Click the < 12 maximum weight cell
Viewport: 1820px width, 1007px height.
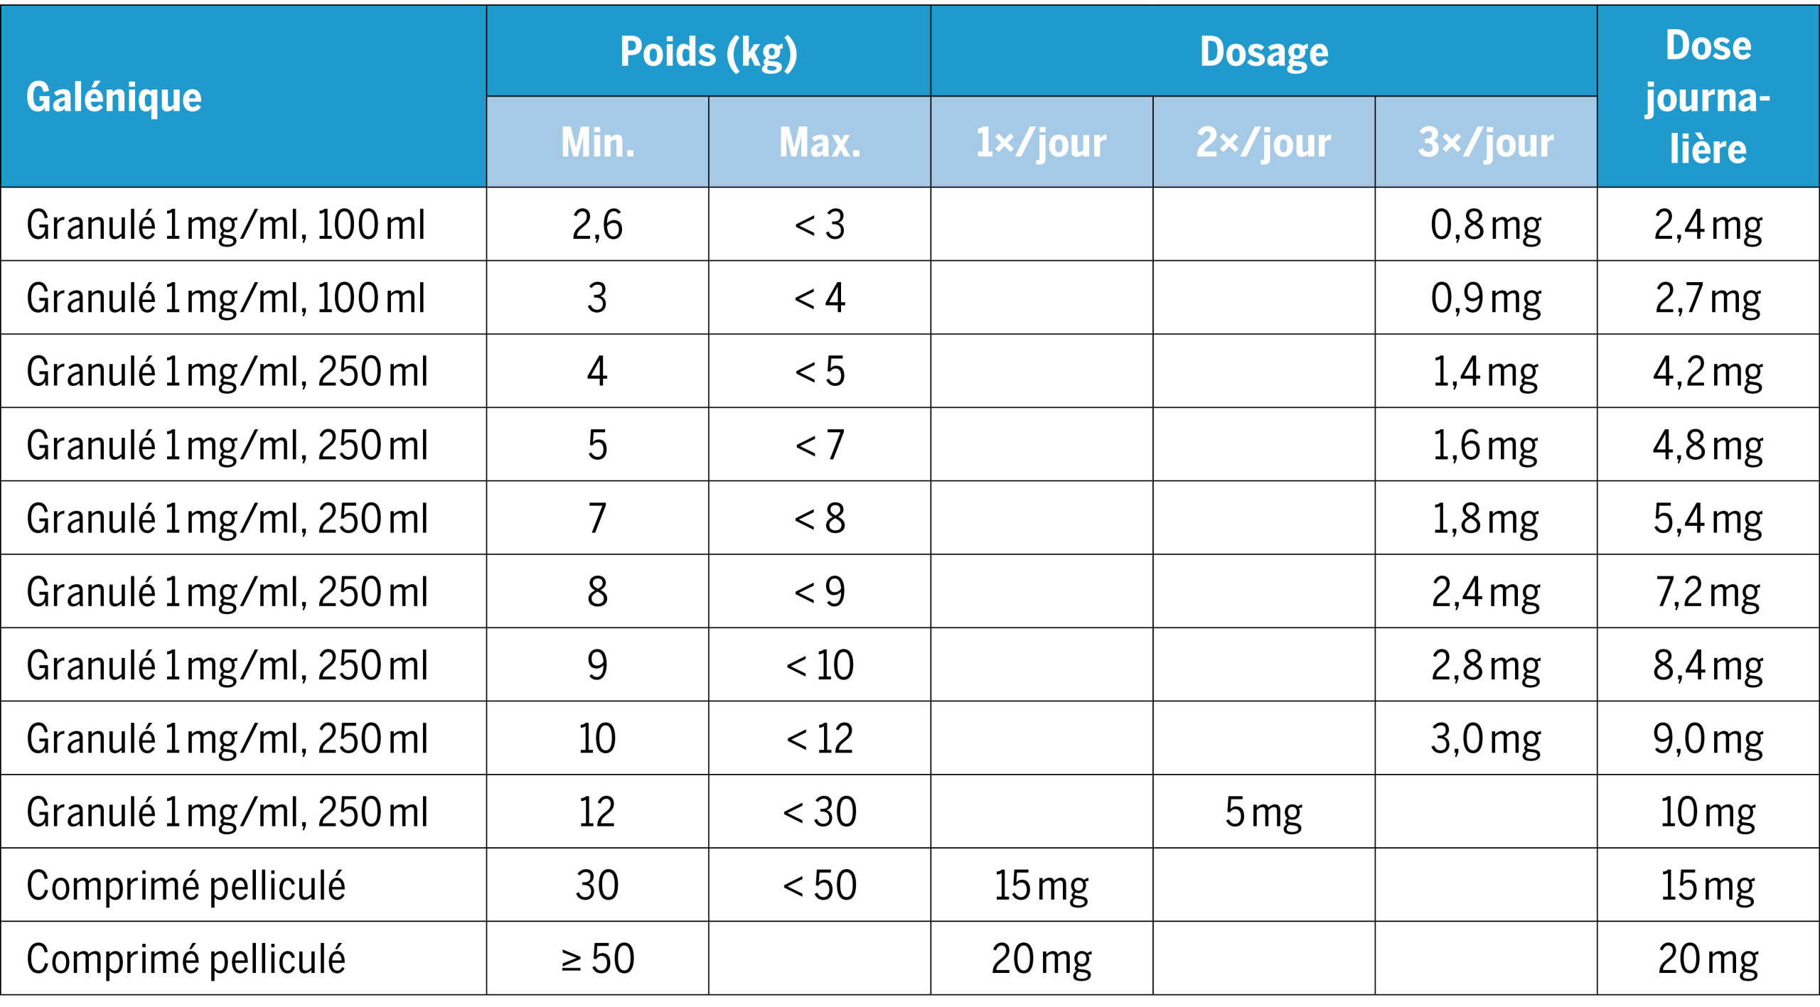(819, 738)
